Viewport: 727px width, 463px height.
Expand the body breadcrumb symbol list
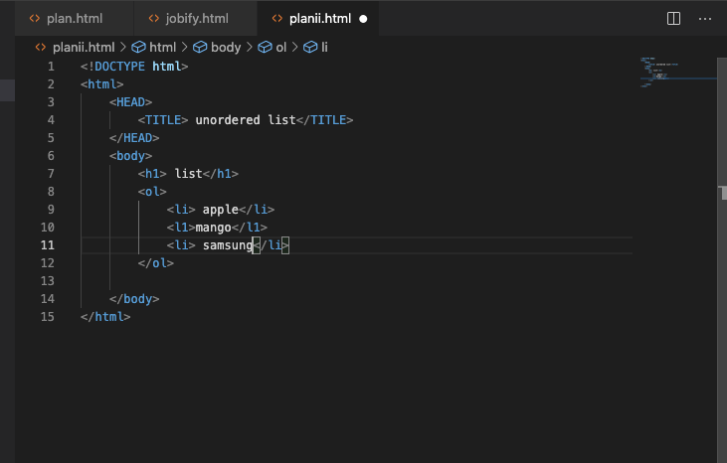point(226,47)
